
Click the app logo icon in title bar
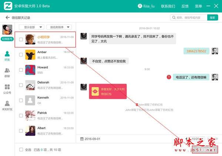point(8,6)
